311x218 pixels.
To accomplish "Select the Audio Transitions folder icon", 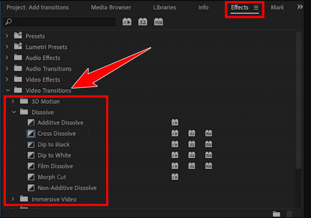I will [x=18, y=68].
